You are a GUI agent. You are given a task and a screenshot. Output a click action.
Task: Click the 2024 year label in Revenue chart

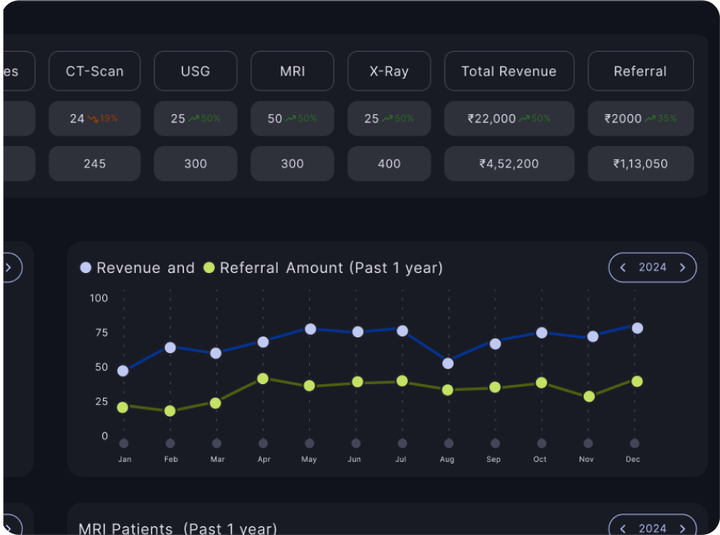point(653,267)
